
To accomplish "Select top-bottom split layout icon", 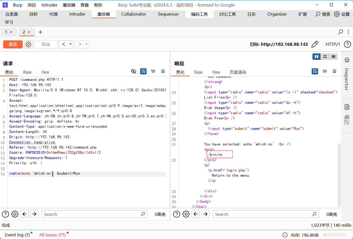I will click(x=325, y=56).
